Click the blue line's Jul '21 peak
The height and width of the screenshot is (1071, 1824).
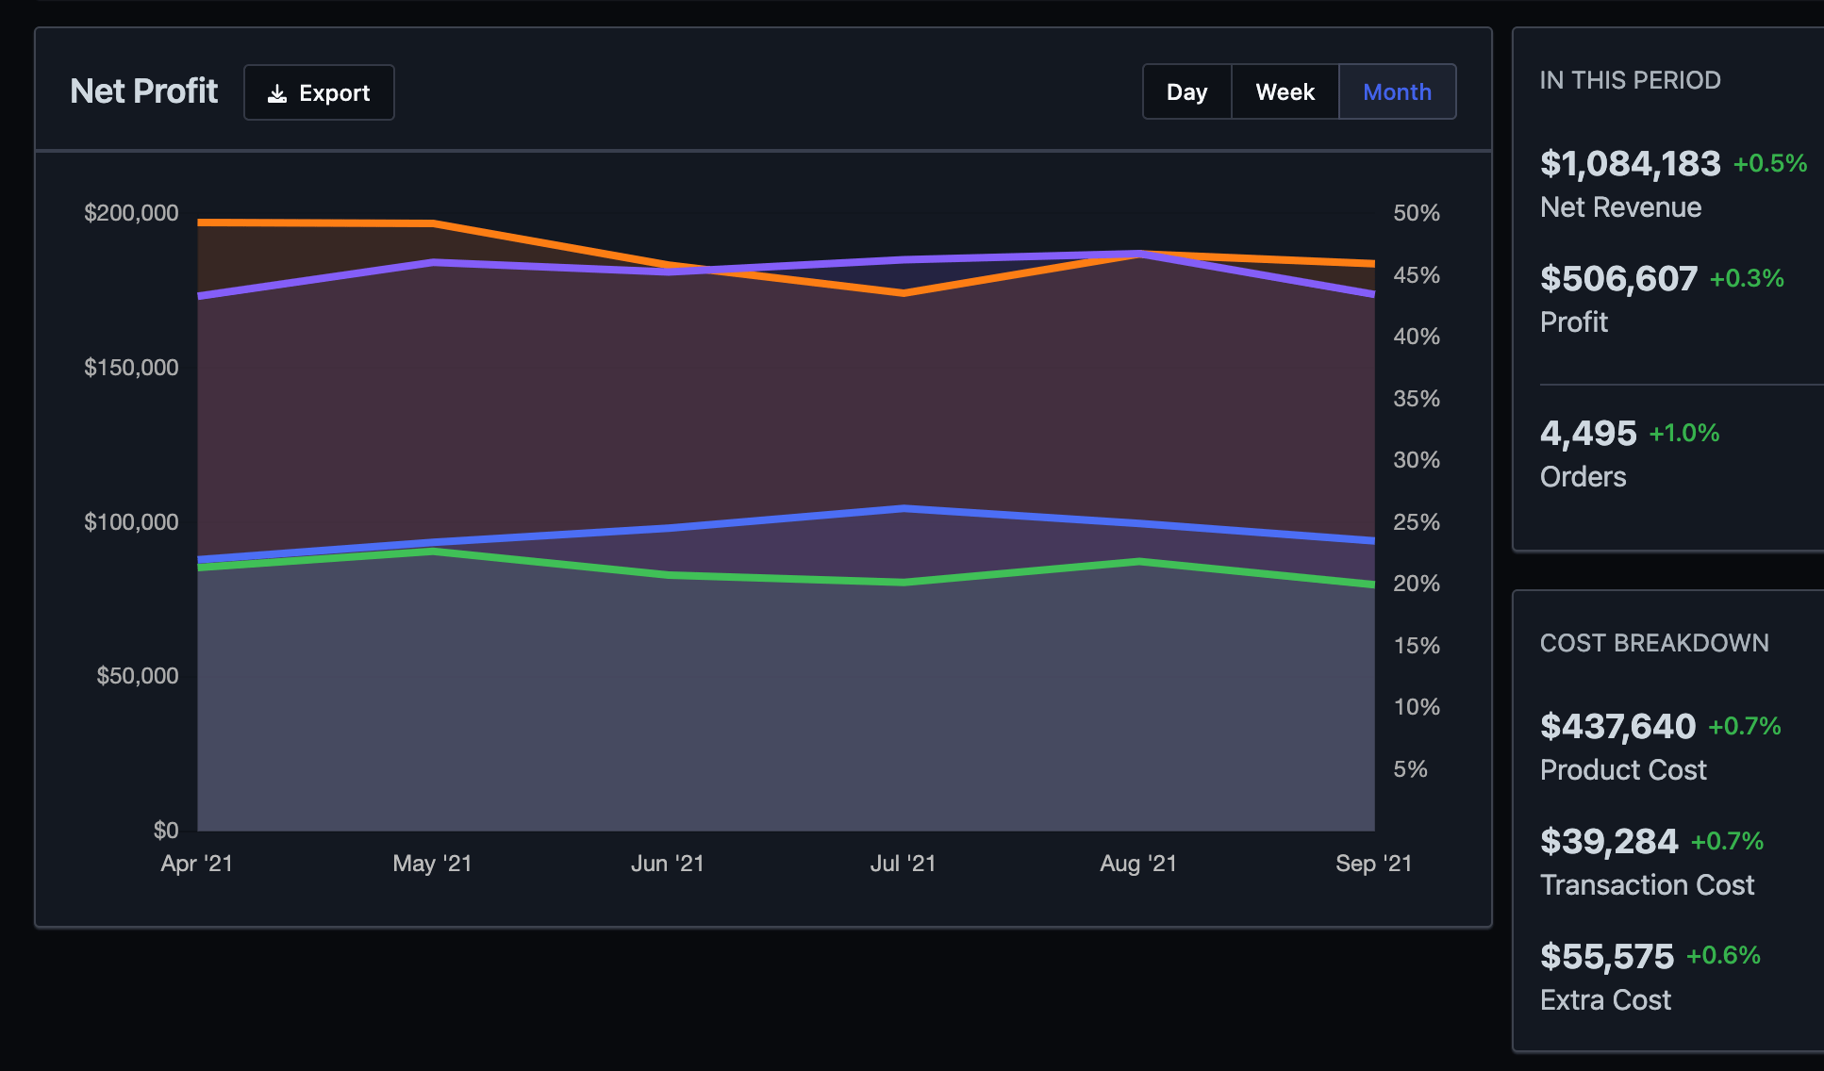904,509
